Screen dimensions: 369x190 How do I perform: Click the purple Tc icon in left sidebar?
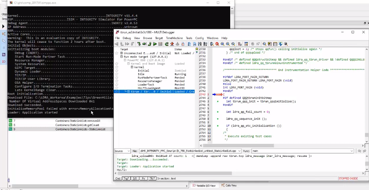[3, 54]
